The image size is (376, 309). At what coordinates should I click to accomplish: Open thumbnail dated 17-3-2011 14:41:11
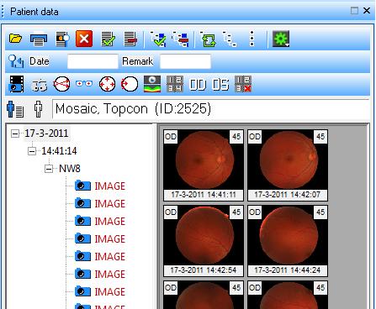click(204, 165)
